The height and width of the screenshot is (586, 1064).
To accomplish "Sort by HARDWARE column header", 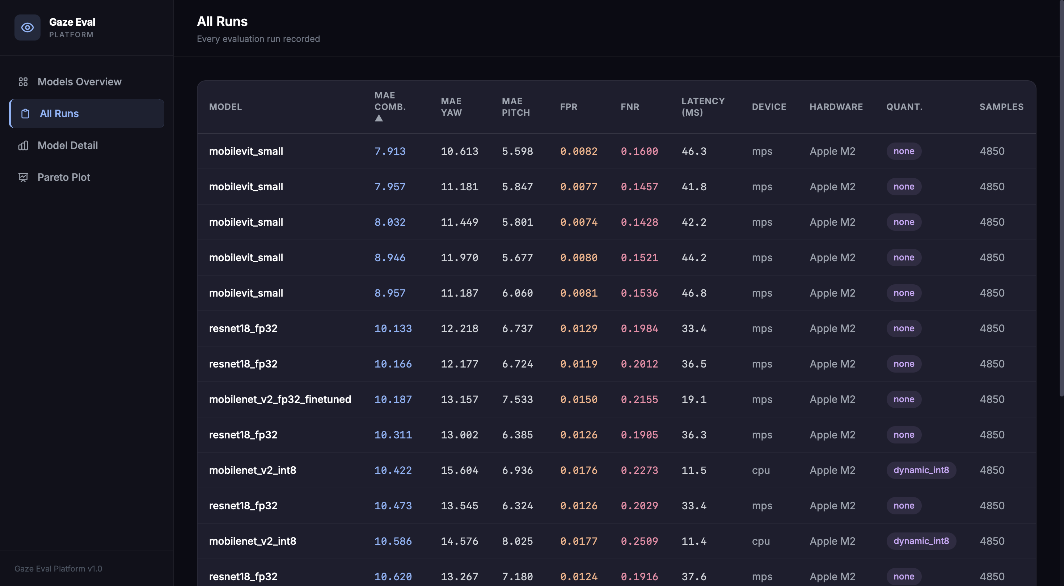I will click(x=836, y=107).
